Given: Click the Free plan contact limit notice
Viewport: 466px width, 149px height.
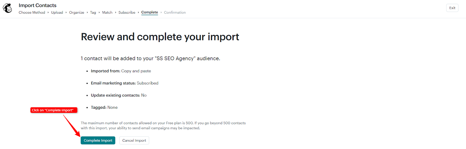Looking at the screenshot, I should coord(163,125).
